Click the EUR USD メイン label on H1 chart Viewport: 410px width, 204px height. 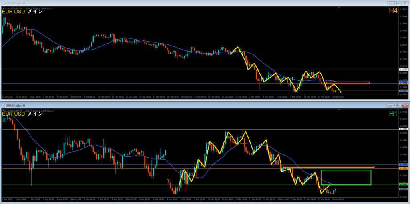(x=22, y=114)
